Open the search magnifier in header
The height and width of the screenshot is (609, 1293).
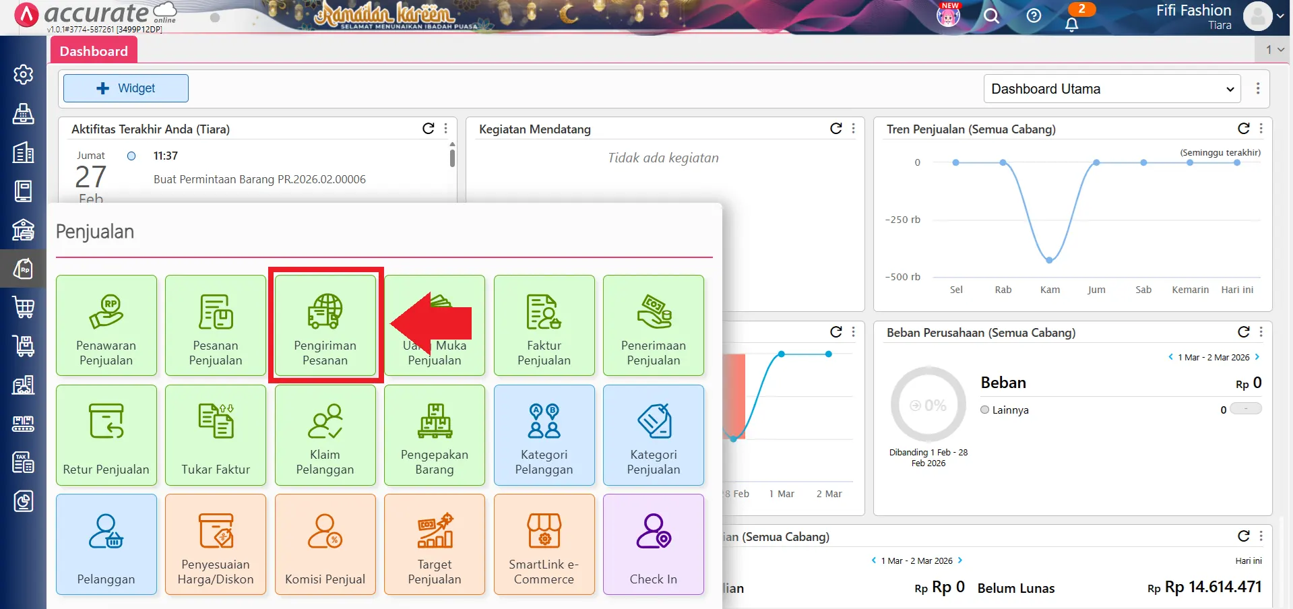click(991, 16)
